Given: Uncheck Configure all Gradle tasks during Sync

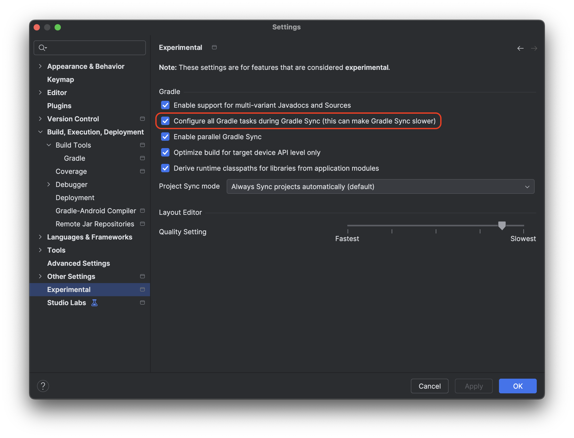Looking at the screenshot, I should (x=165, y=121).
